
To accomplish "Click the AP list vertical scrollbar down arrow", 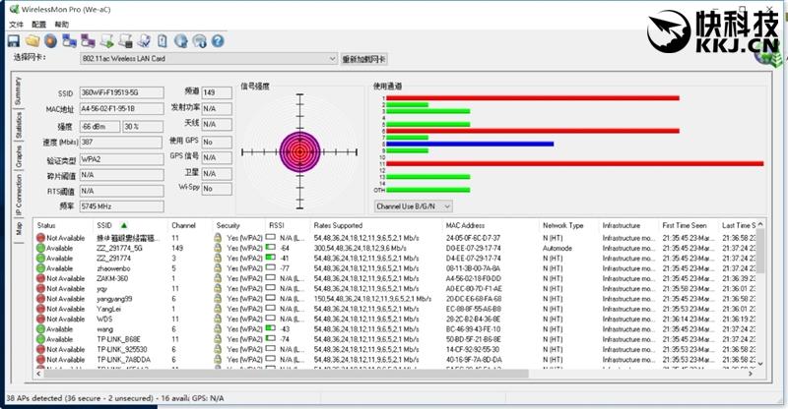I will (x=760, y=365).
